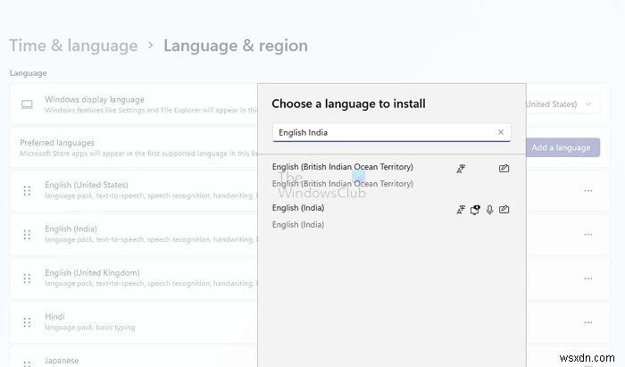Open more options for English (United States)
625x367 pixels.
pos(588,190)
